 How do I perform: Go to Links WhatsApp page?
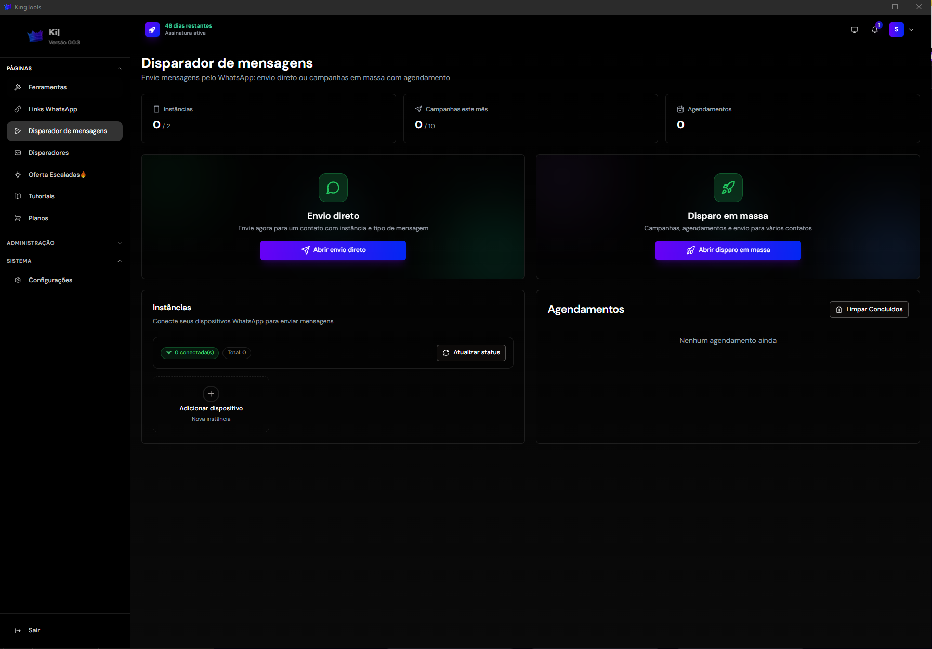pos(64,109)
